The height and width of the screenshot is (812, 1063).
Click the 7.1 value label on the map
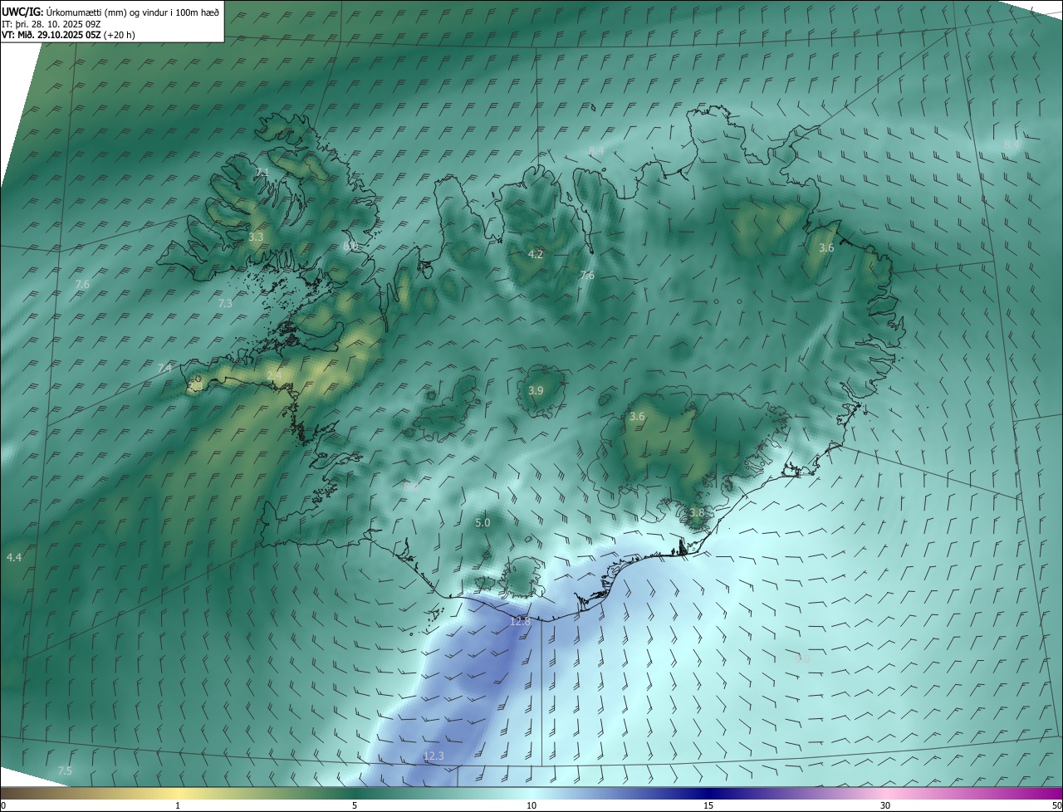[262, 172]
